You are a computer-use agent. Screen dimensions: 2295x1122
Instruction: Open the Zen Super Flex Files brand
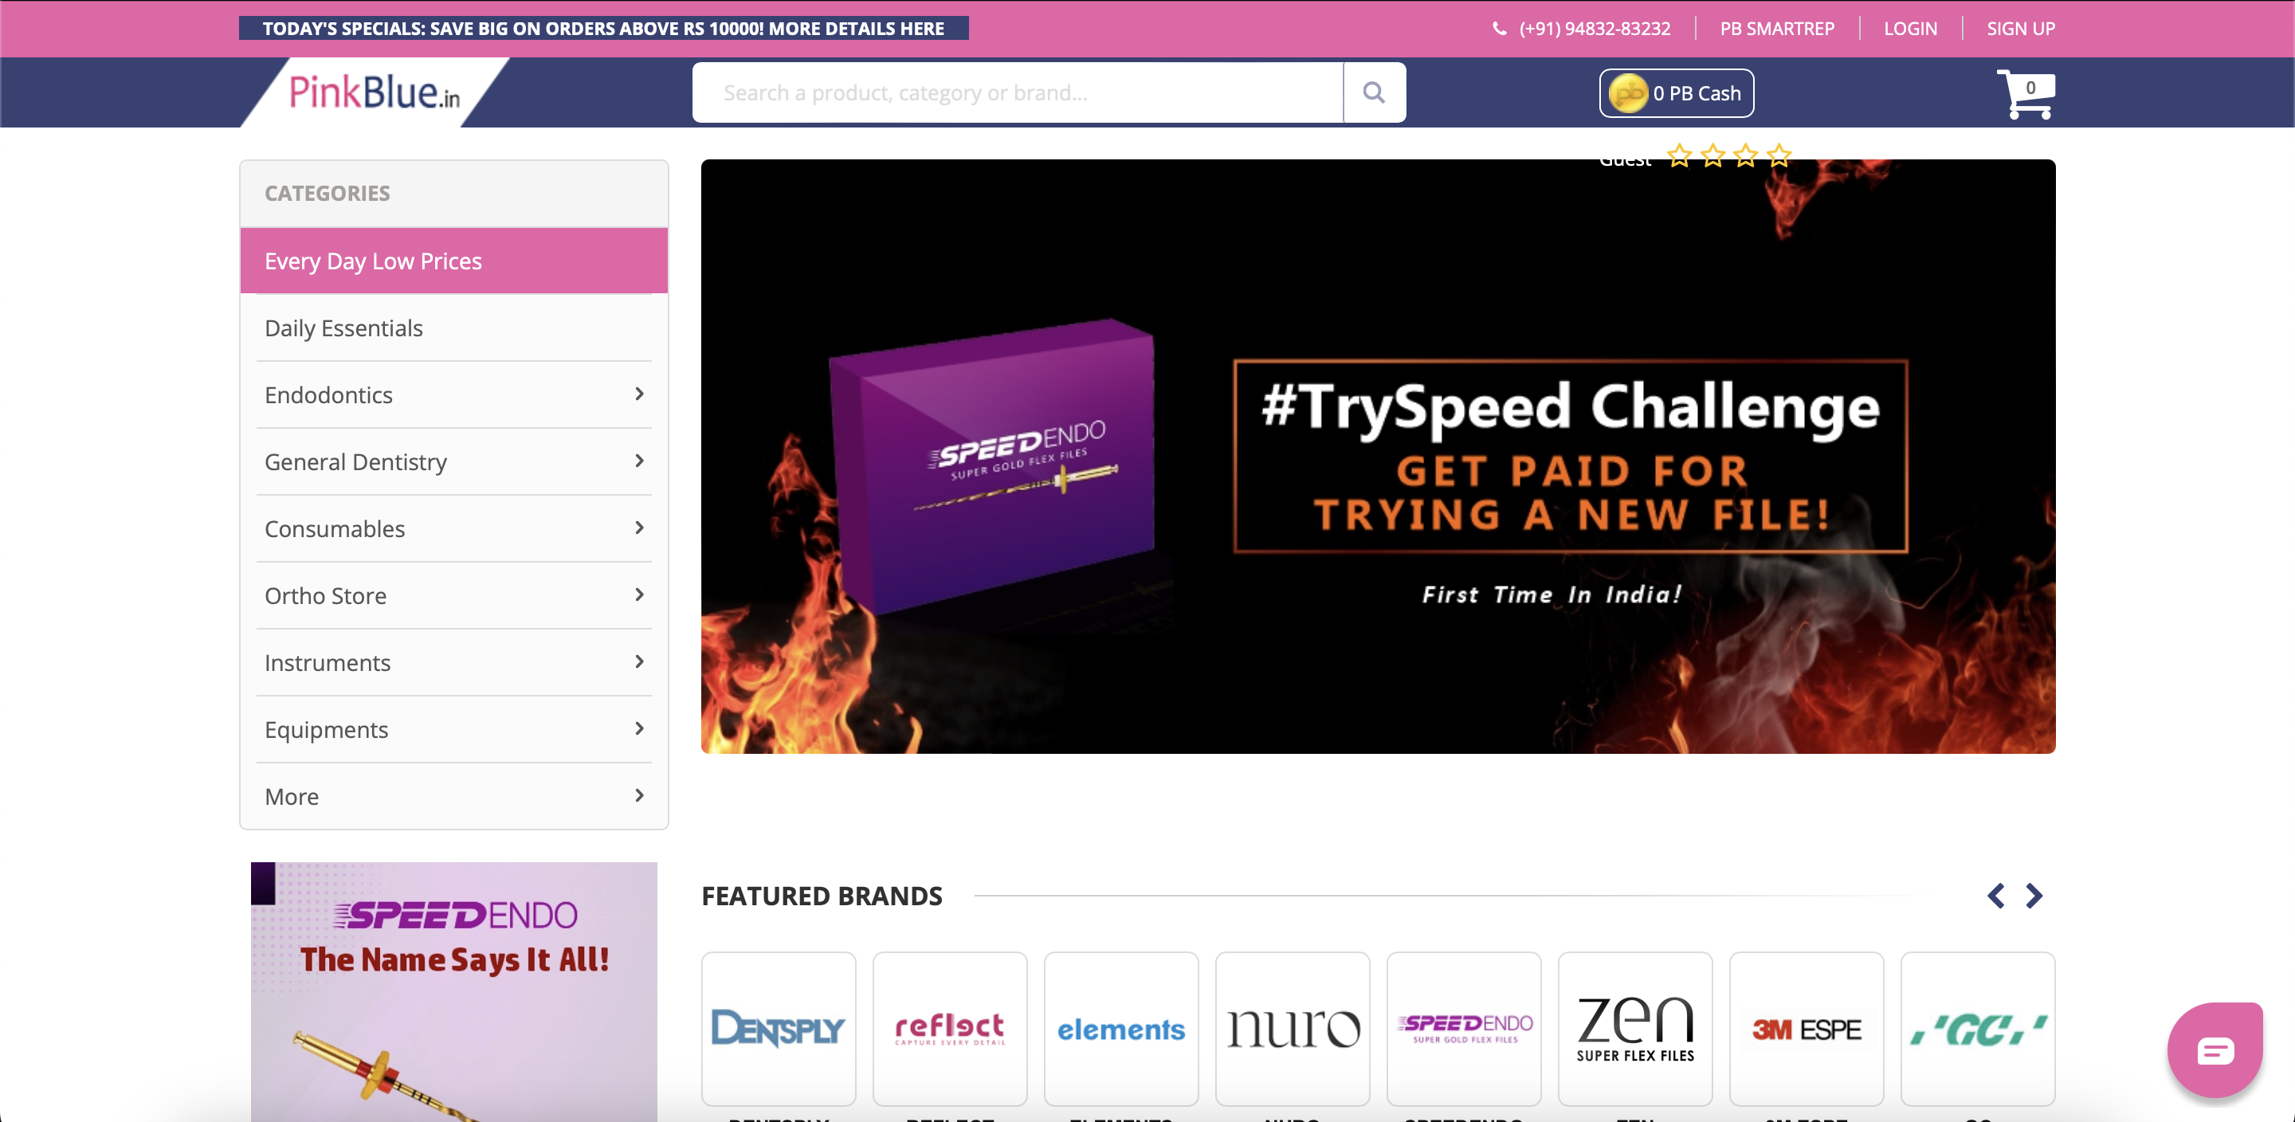point(1634,1029)
